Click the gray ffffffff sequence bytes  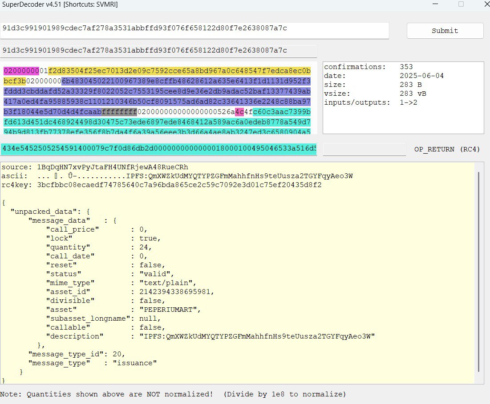119,111
